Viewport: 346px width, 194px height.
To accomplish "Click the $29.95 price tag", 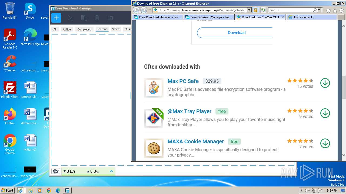I will (212, 81).
